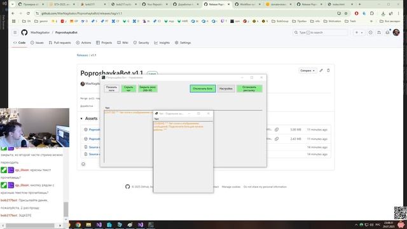Open the browser downloads icon

[x=383, y=13]
